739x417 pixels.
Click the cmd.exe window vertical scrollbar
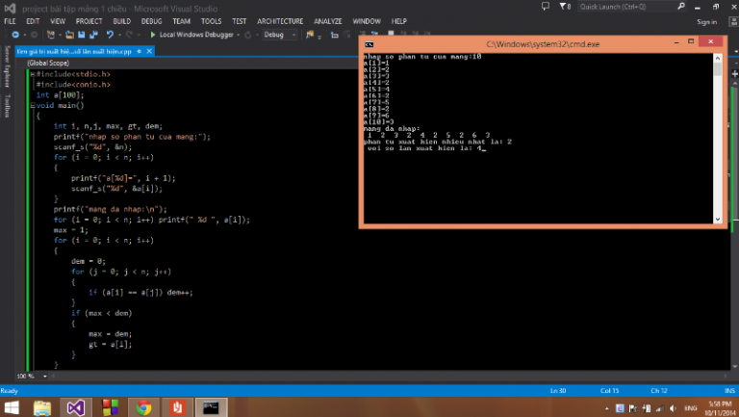719,135
